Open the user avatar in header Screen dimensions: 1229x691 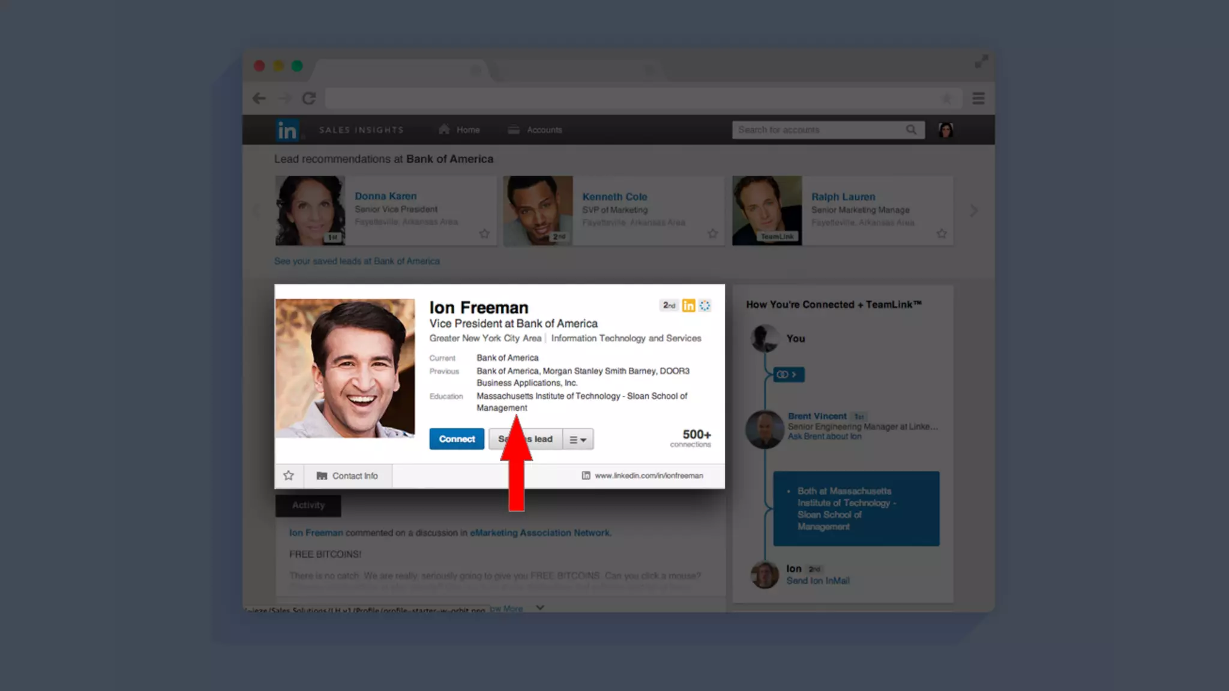[x=946, y=130]
